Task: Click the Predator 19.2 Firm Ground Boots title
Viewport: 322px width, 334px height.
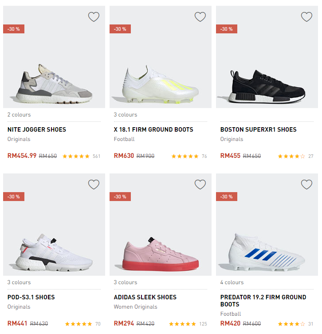Action: 263,301
